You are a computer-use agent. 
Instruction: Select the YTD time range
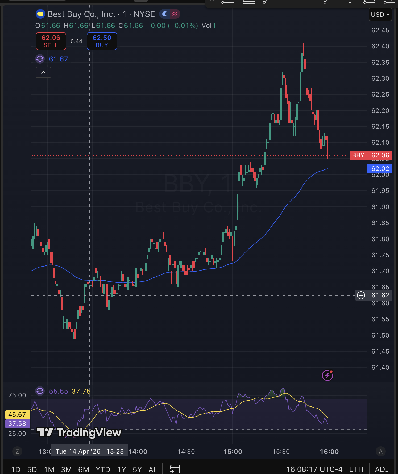click(103, 469)
